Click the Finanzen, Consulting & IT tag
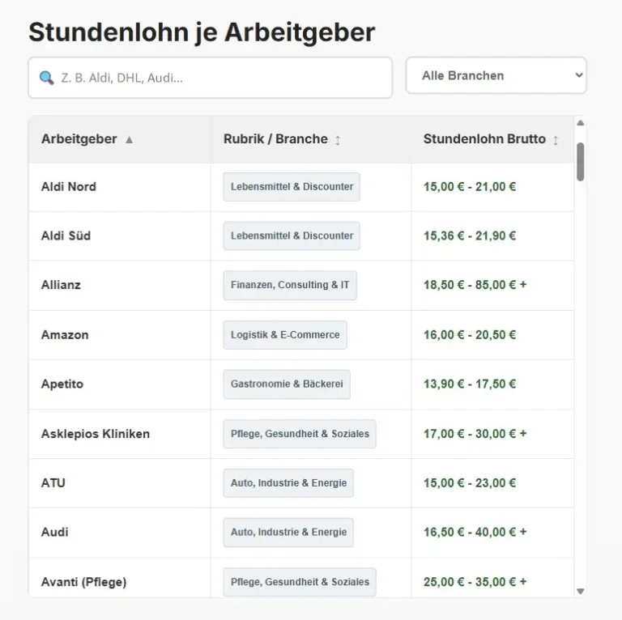622x620 pixels. click(290, 286)
